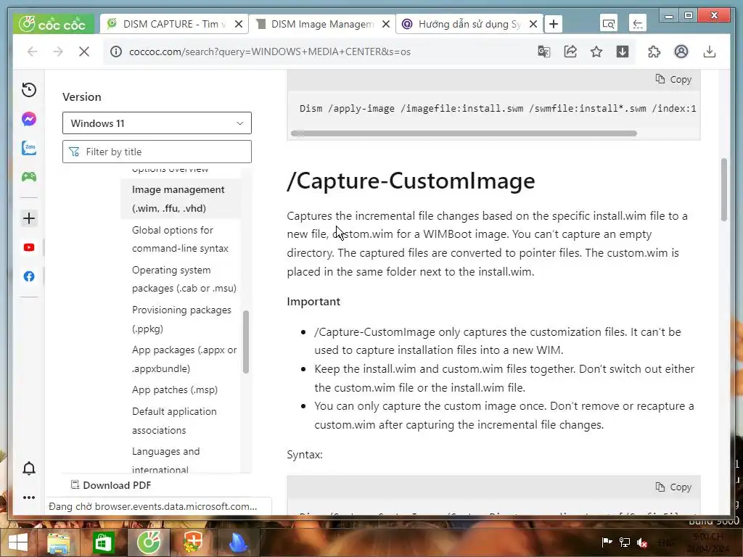Close the DISM CAPTURE tab

[x=239, y=24]
